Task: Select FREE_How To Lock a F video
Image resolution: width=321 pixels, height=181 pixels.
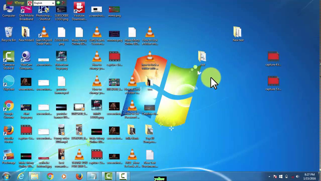Action: 132,158
